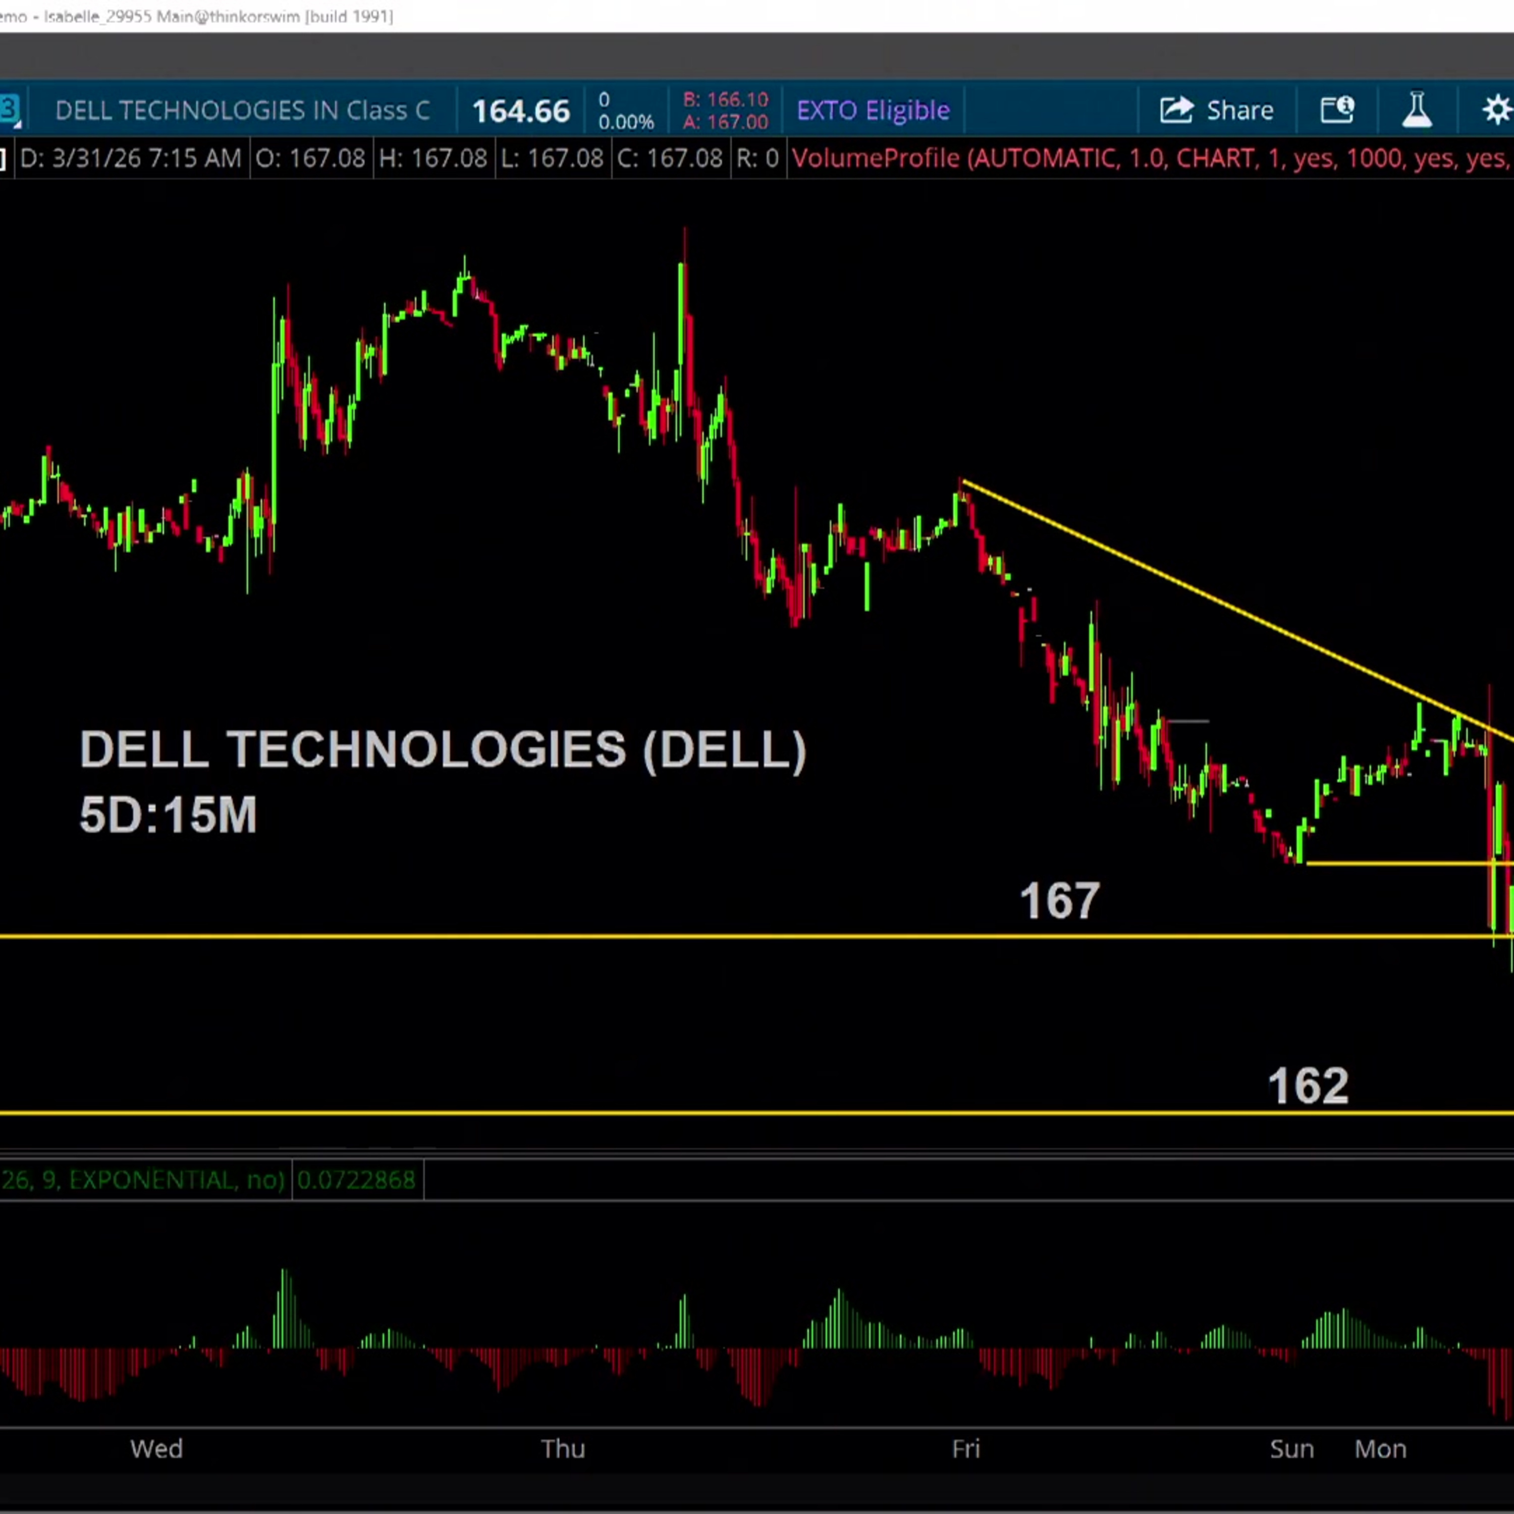
Task: Click the close value C: 167.08
Action: pos(669,158)
